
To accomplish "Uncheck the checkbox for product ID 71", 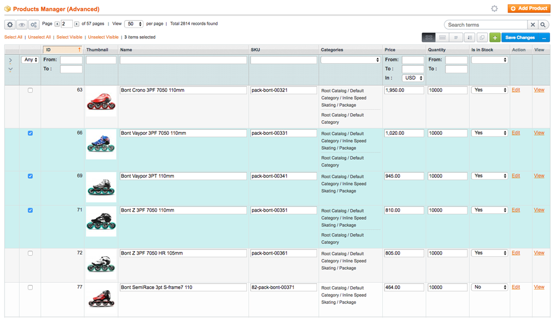I will pos(30,211).
